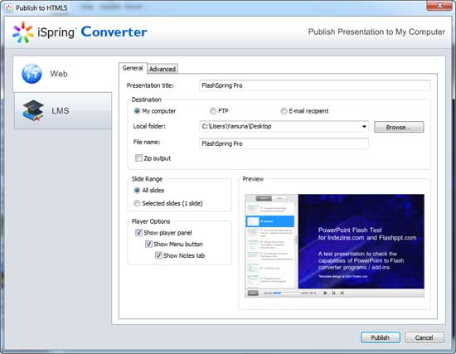Image resolution: width=456 pixels, height=354 pixels.
Task: Click the Publish to HTML5 title bar icon
Action: [x=9, y=8]
